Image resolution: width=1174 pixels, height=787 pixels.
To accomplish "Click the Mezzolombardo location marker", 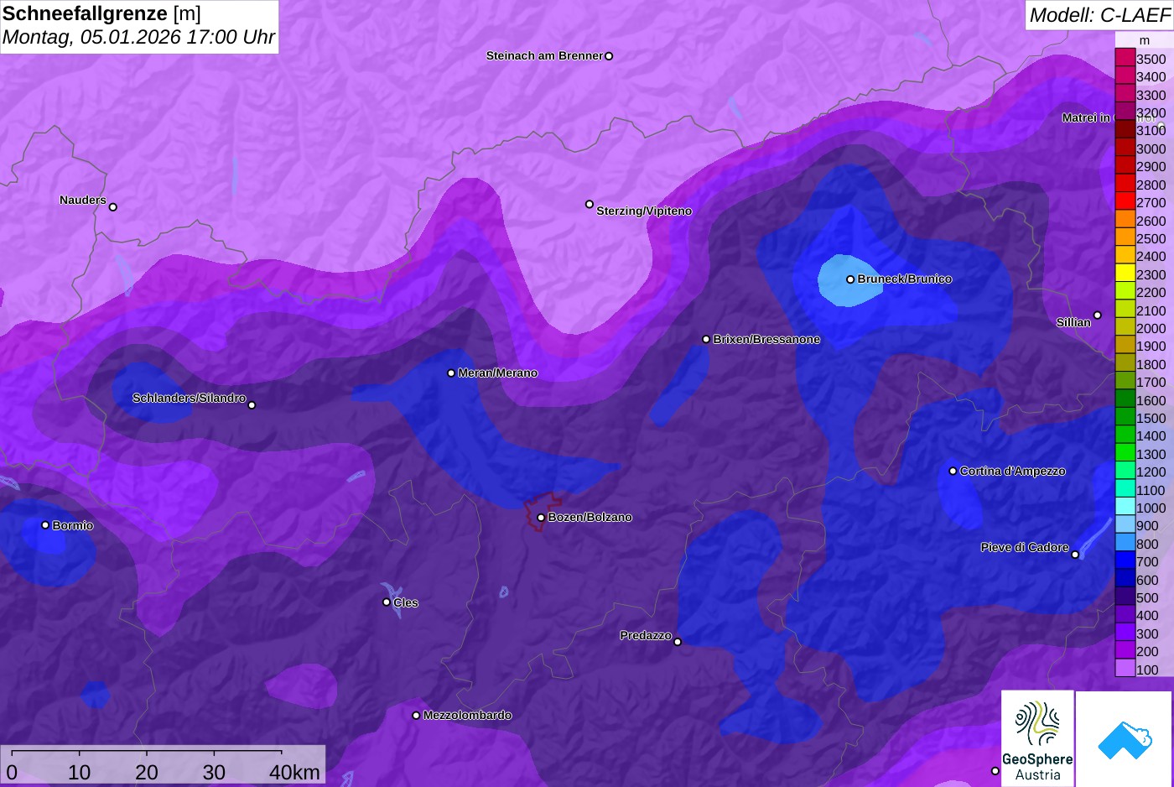I will [x=416, y=716].
